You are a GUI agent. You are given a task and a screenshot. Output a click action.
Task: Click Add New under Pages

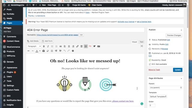7,31
